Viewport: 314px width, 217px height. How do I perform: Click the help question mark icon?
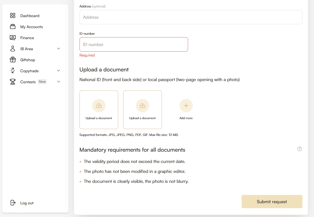[x=300, y=149]
